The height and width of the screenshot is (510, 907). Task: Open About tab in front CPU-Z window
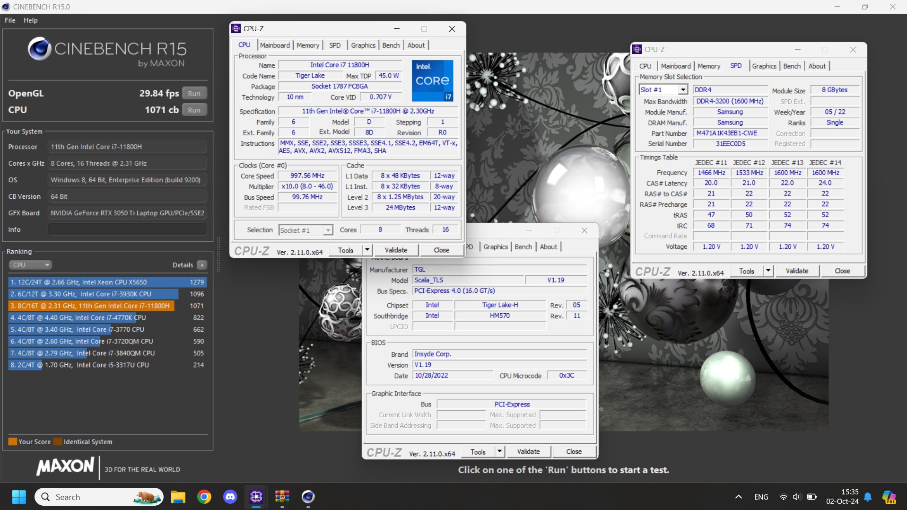click(416, 45)
